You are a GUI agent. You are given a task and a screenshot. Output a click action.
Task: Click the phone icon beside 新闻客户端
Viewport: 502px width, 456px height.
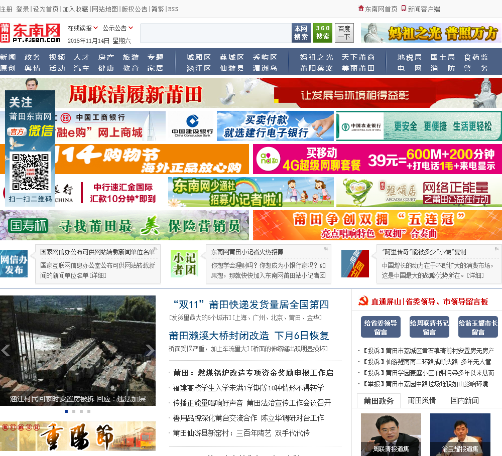click(x=404, y=9)
